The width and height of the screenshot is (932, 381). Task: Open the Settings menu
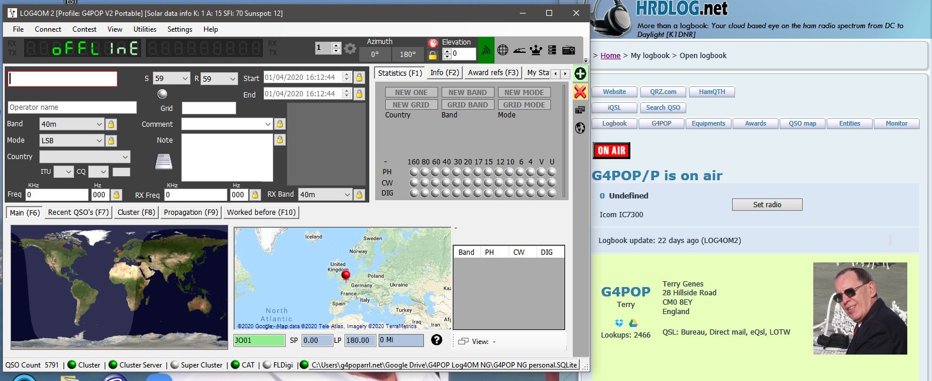(179, 29)
